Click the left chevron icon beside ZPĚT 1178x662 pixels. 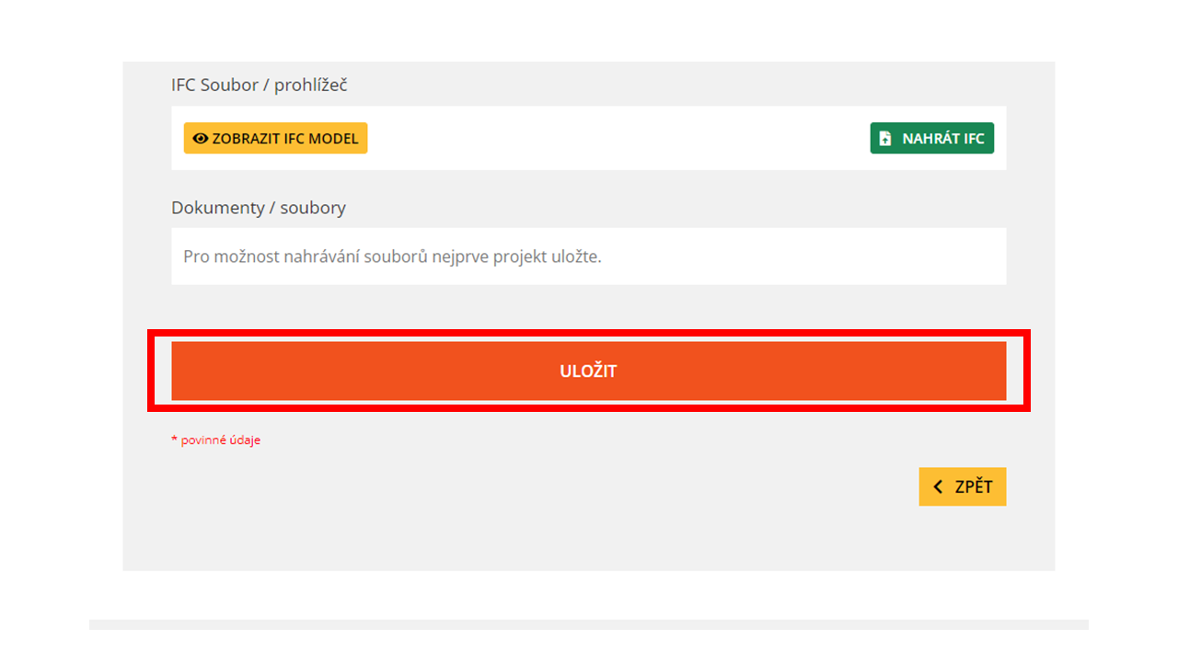[939, 487]
